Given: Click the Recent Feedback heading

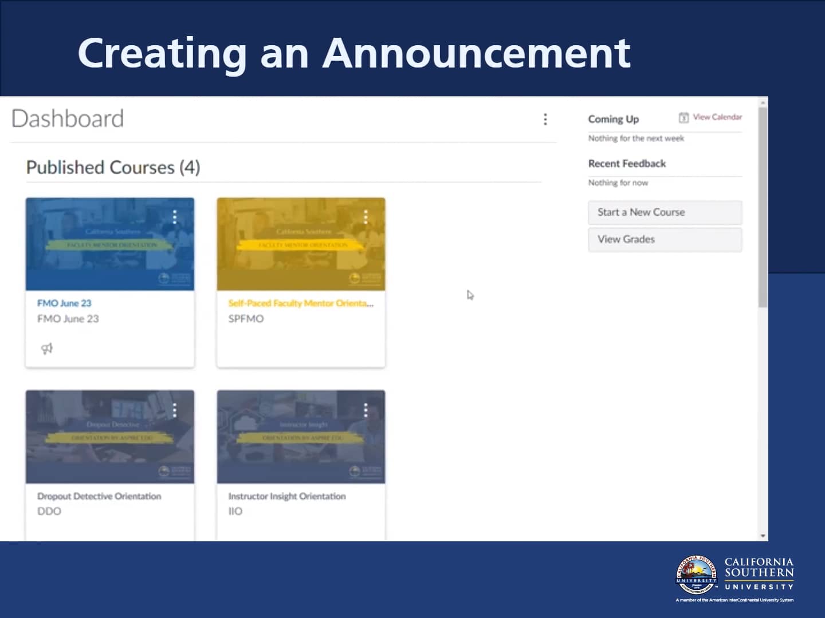Looking at the screenshot, I should coord(627,164).
